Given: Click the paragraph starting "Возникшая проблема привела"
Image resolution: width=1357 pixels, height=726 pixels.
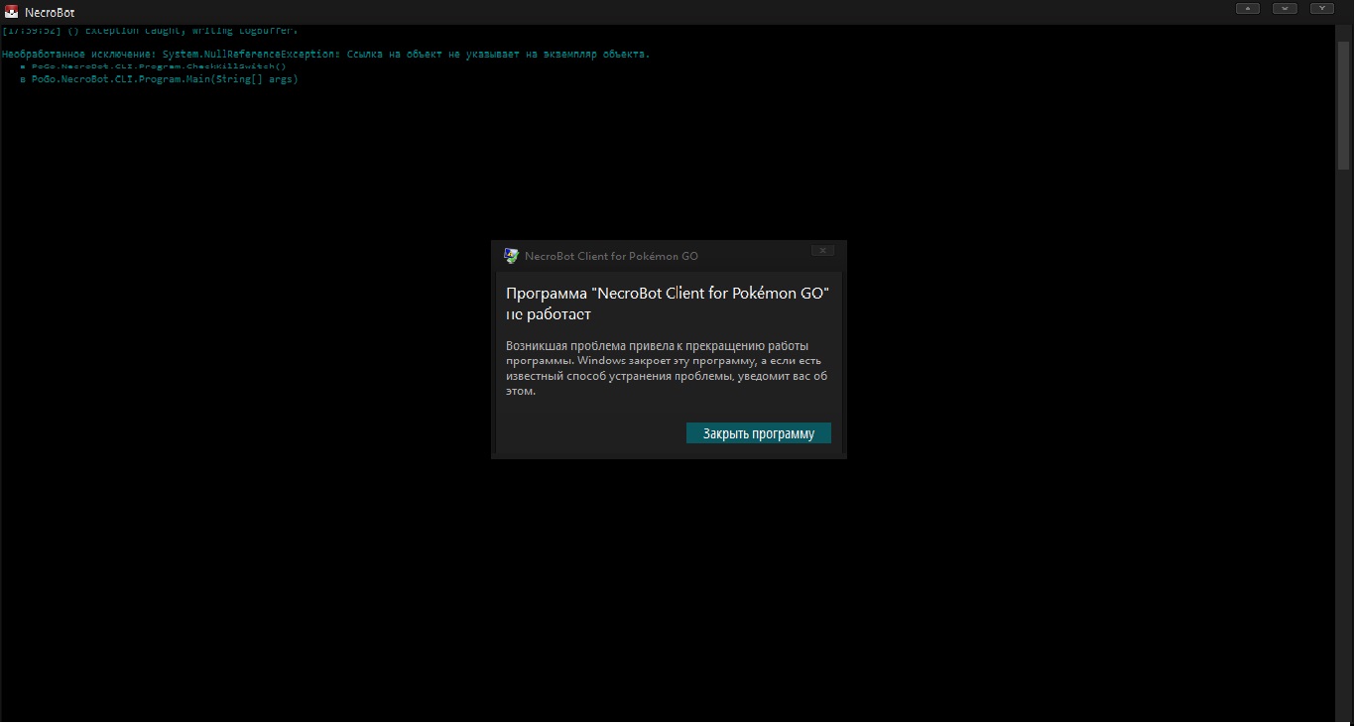Looking at the screenshot, I should tap(667, 368).
